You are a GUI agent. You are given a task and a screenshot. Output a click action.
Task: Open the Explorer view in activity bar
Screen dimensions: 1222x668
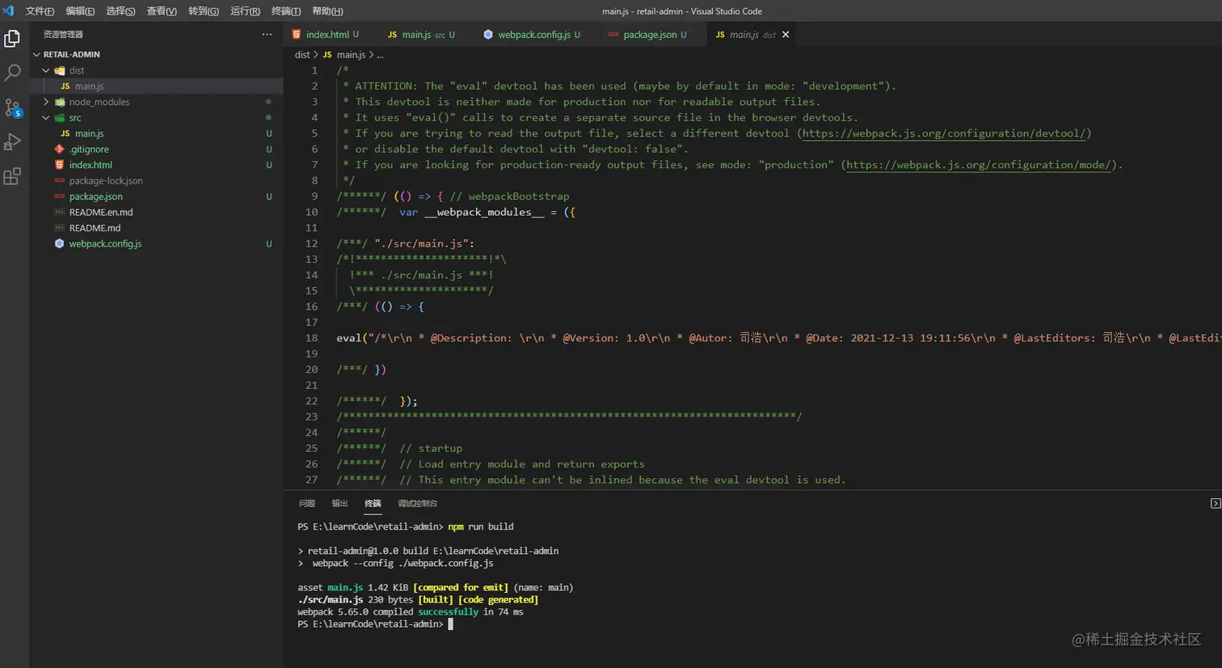coord(12,39)
